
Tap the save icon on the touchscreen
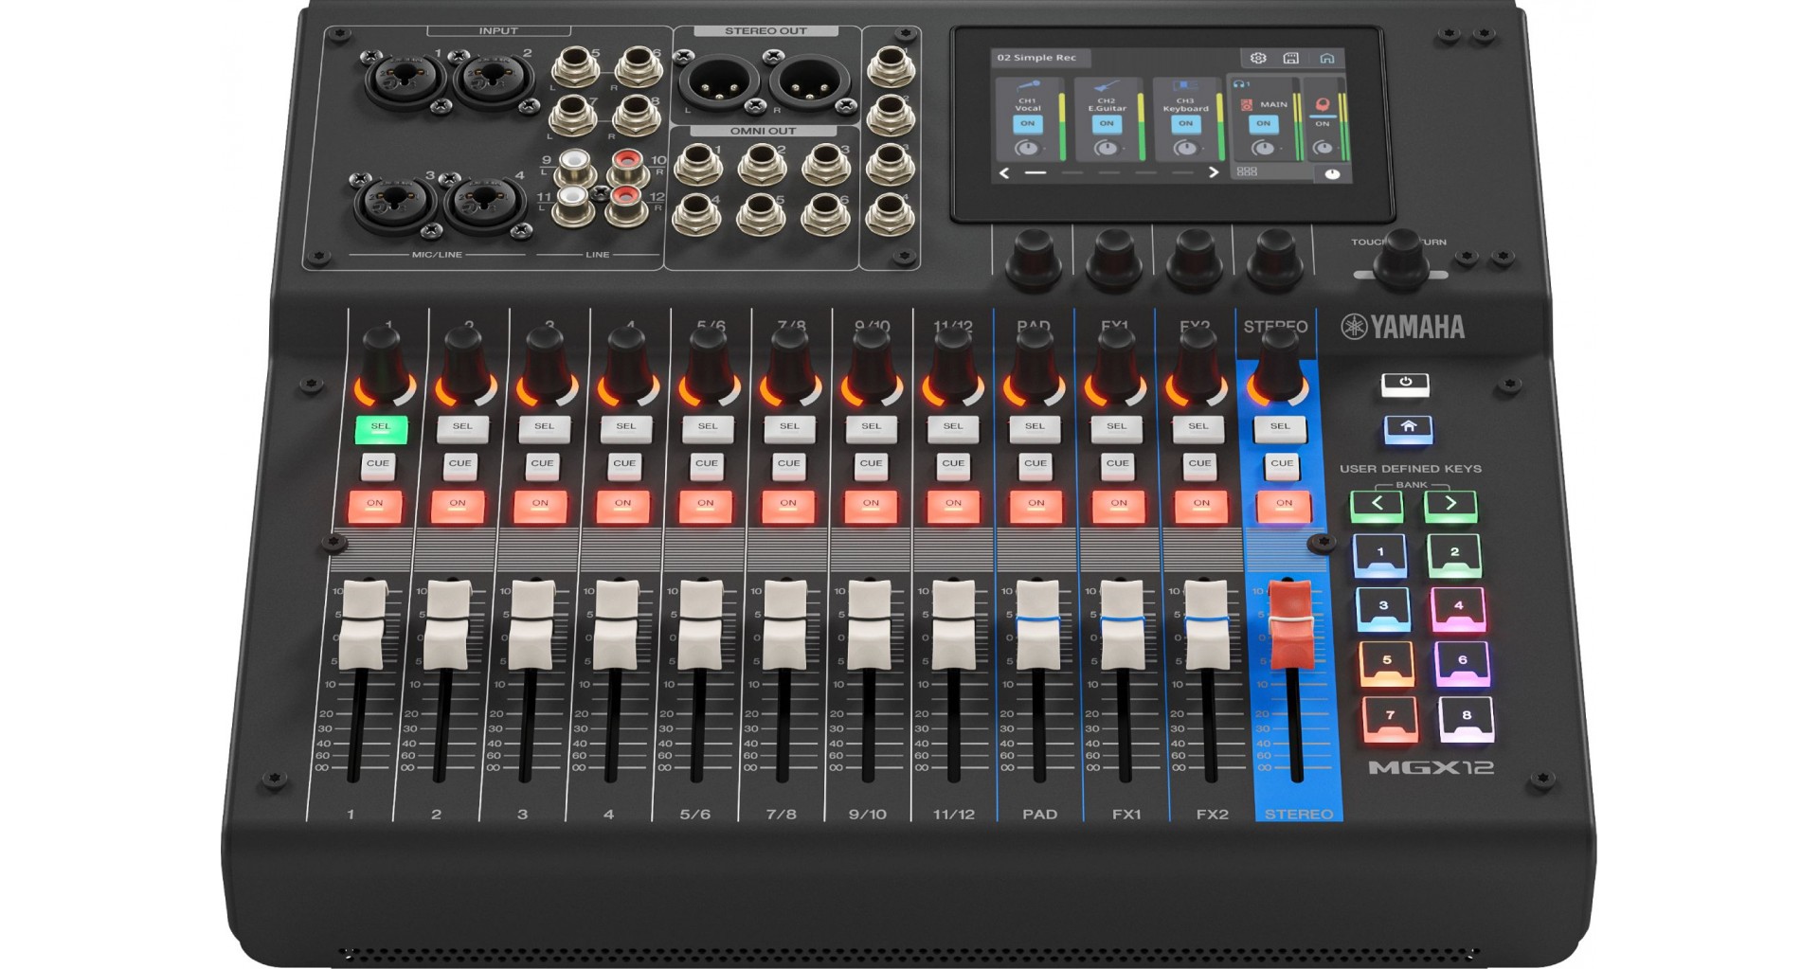pyautogui.click(x=1290, y=58)
